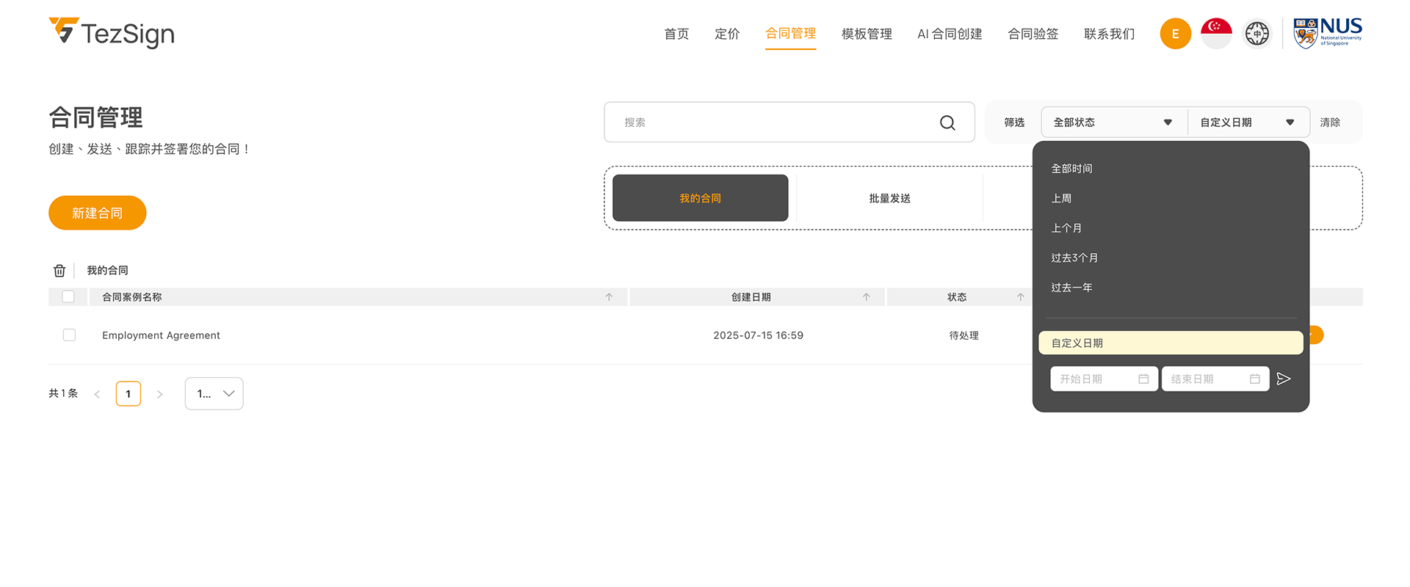Viewport: 1410px width, 587px height.
Task: Select 过去3个月 from the date menu
Action: point(1074,258)
